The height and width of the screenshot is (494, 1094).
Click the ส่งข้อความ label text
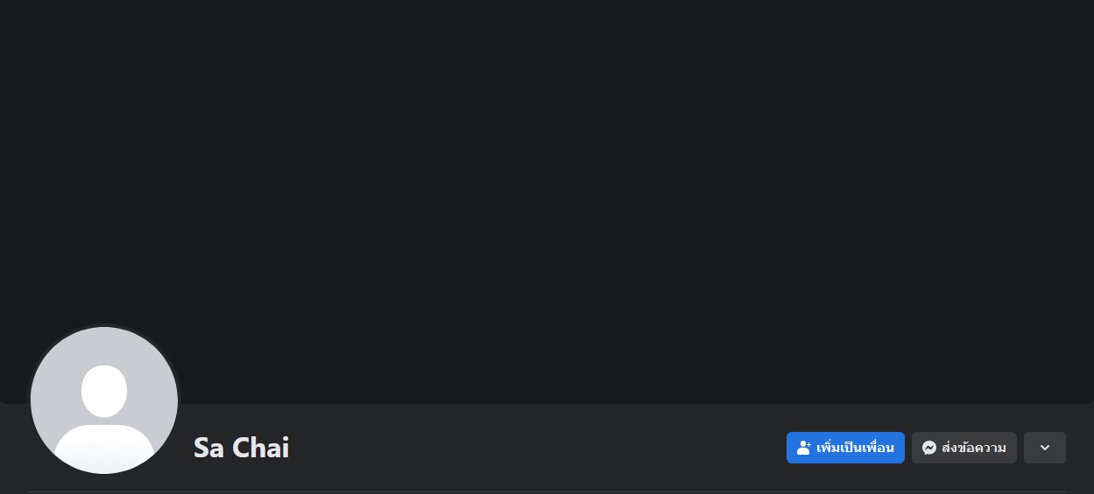coord(974,448)
